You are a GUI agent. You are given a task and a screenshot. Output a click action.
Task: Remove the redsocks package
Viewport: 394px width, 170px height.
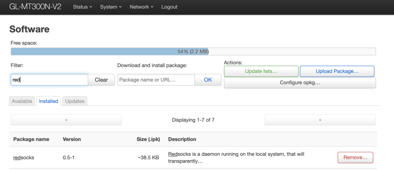(x=355, y=157)
